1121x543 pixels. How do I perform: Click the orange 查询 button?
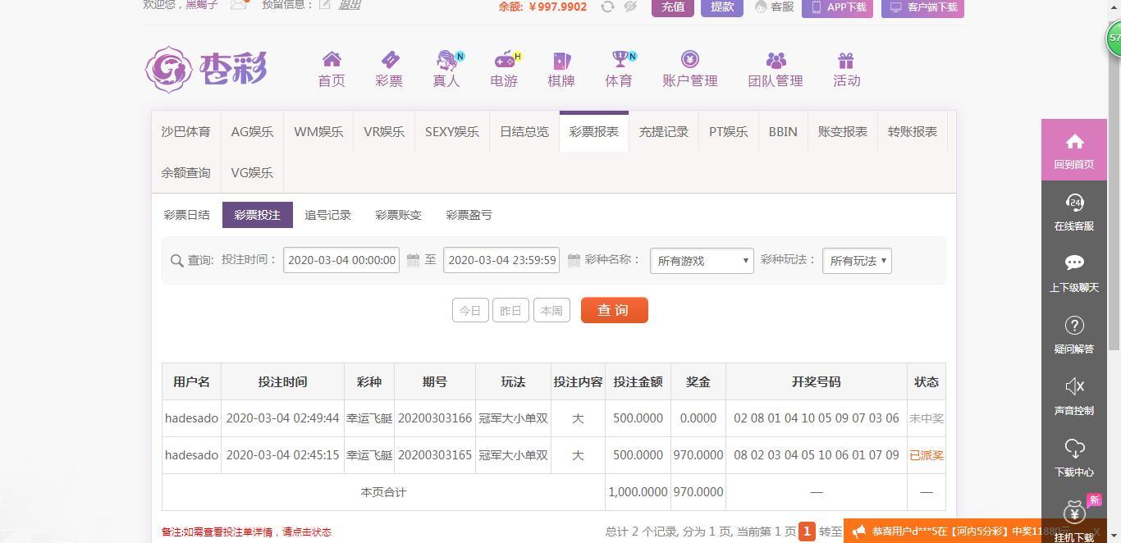615,310
